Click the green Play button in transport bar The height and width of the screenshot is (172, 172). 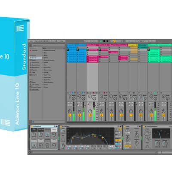coord(101,41)
